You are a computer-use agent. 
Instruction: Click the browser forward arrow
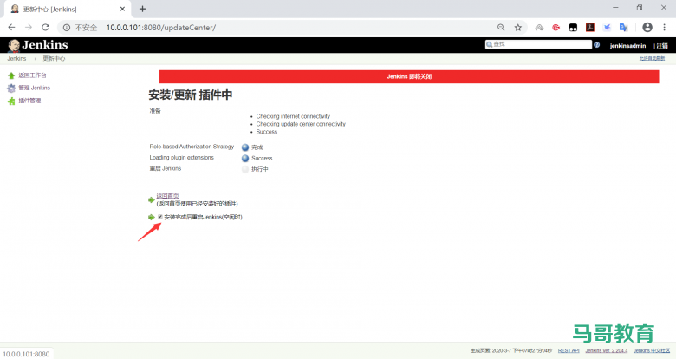(x=29, y=27)
